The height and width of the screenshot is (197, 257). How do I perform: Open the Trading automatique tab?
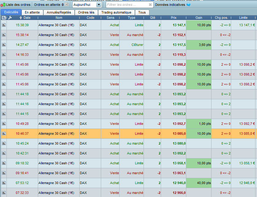(x=116, y=12)
